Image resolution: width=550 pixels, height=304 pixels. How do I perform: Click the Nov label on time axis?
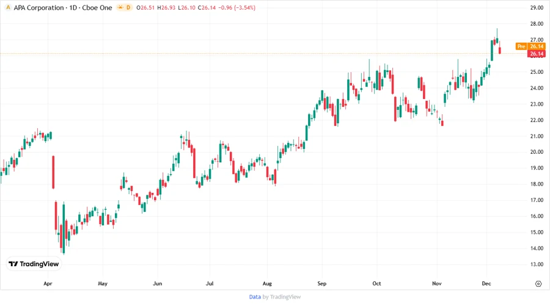coord(437,284)
